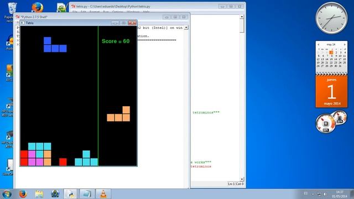Open Windows Explorer from the taskbar

(x=39, y=194)
